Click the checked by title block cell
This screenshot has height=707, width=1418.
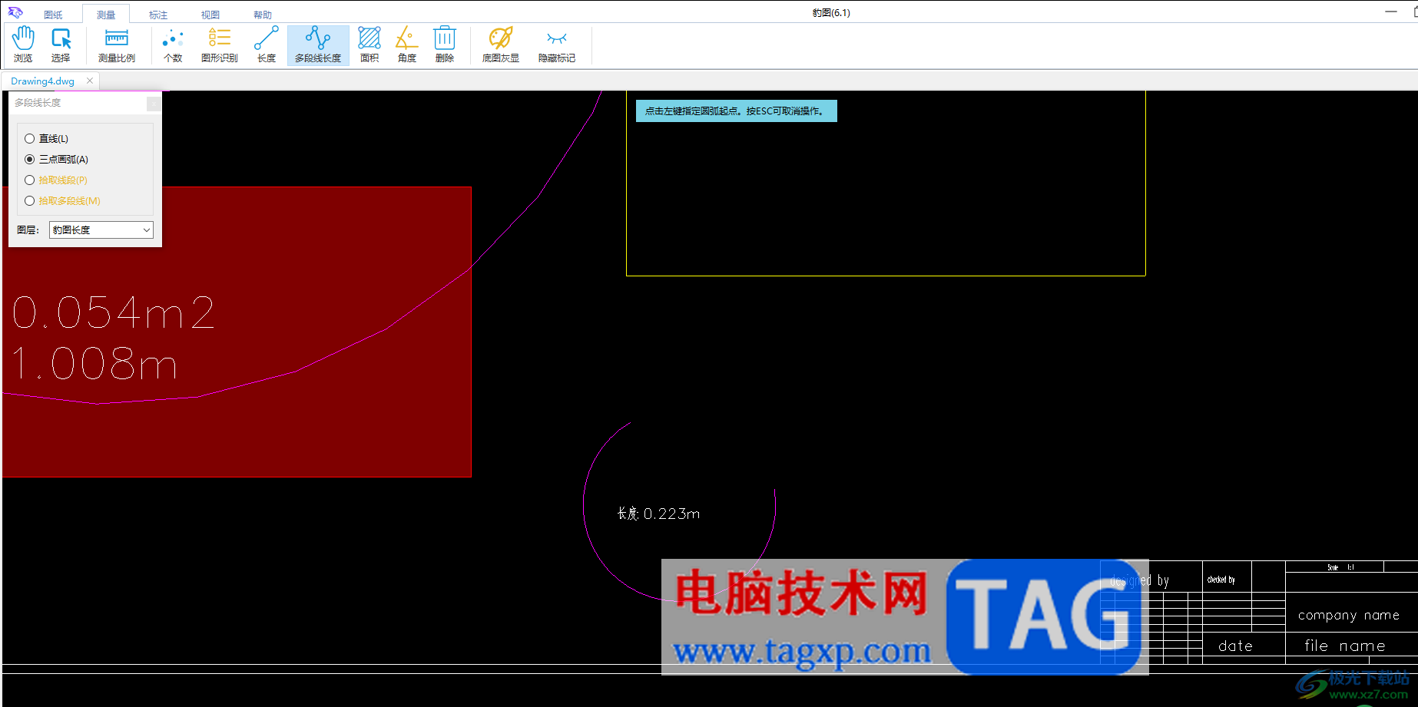click(x=1221, y=580)
